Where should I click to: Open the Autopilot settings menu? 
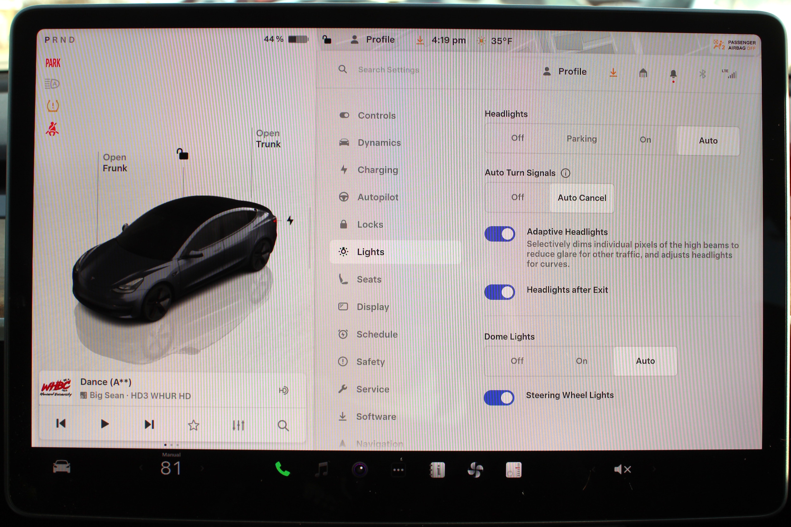[x=377, y=197]
